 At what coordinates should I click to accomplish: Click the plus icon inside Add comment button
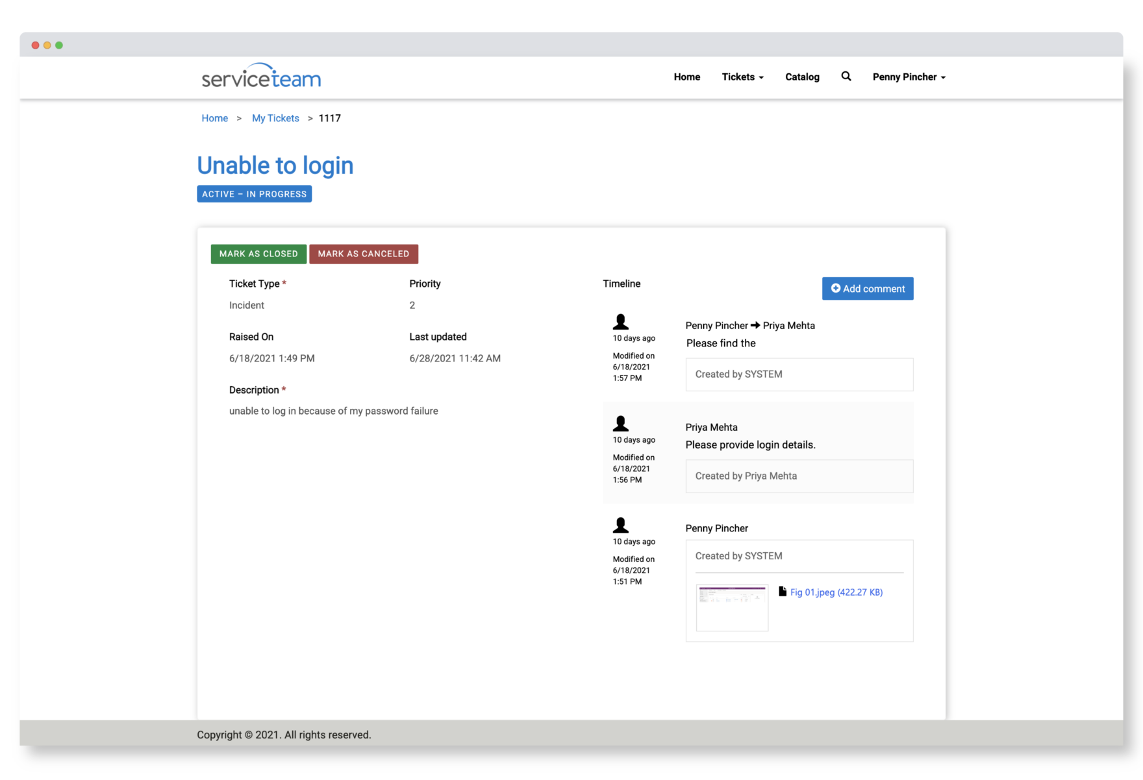coord(836,288)
